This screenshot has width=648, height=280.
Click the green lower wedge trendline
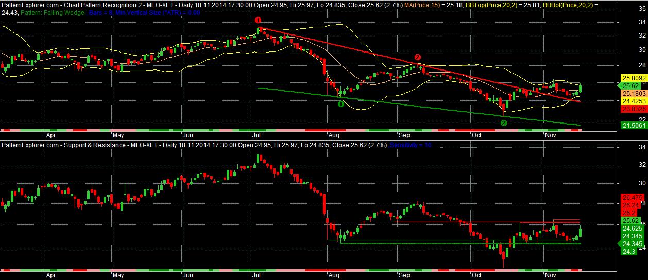[418, 107]
